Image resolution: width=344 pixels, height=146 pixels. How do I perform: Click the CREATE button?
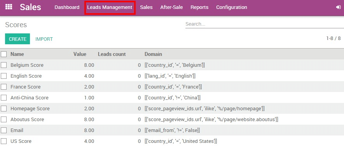[17, 39]
